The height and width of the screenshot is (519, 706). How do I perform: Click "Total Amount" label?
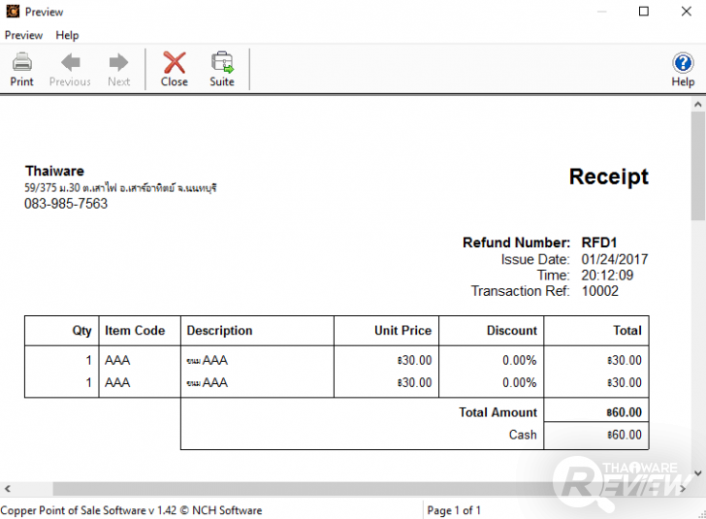(x=498, y=412)
